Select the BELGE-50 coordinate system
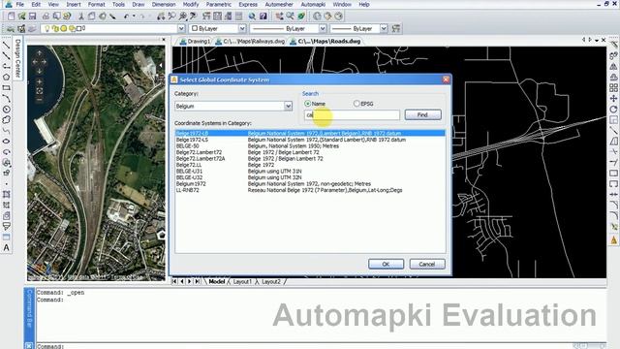Image resolution: width=620 pixels, height=349 pixels. tap(310, 146)
